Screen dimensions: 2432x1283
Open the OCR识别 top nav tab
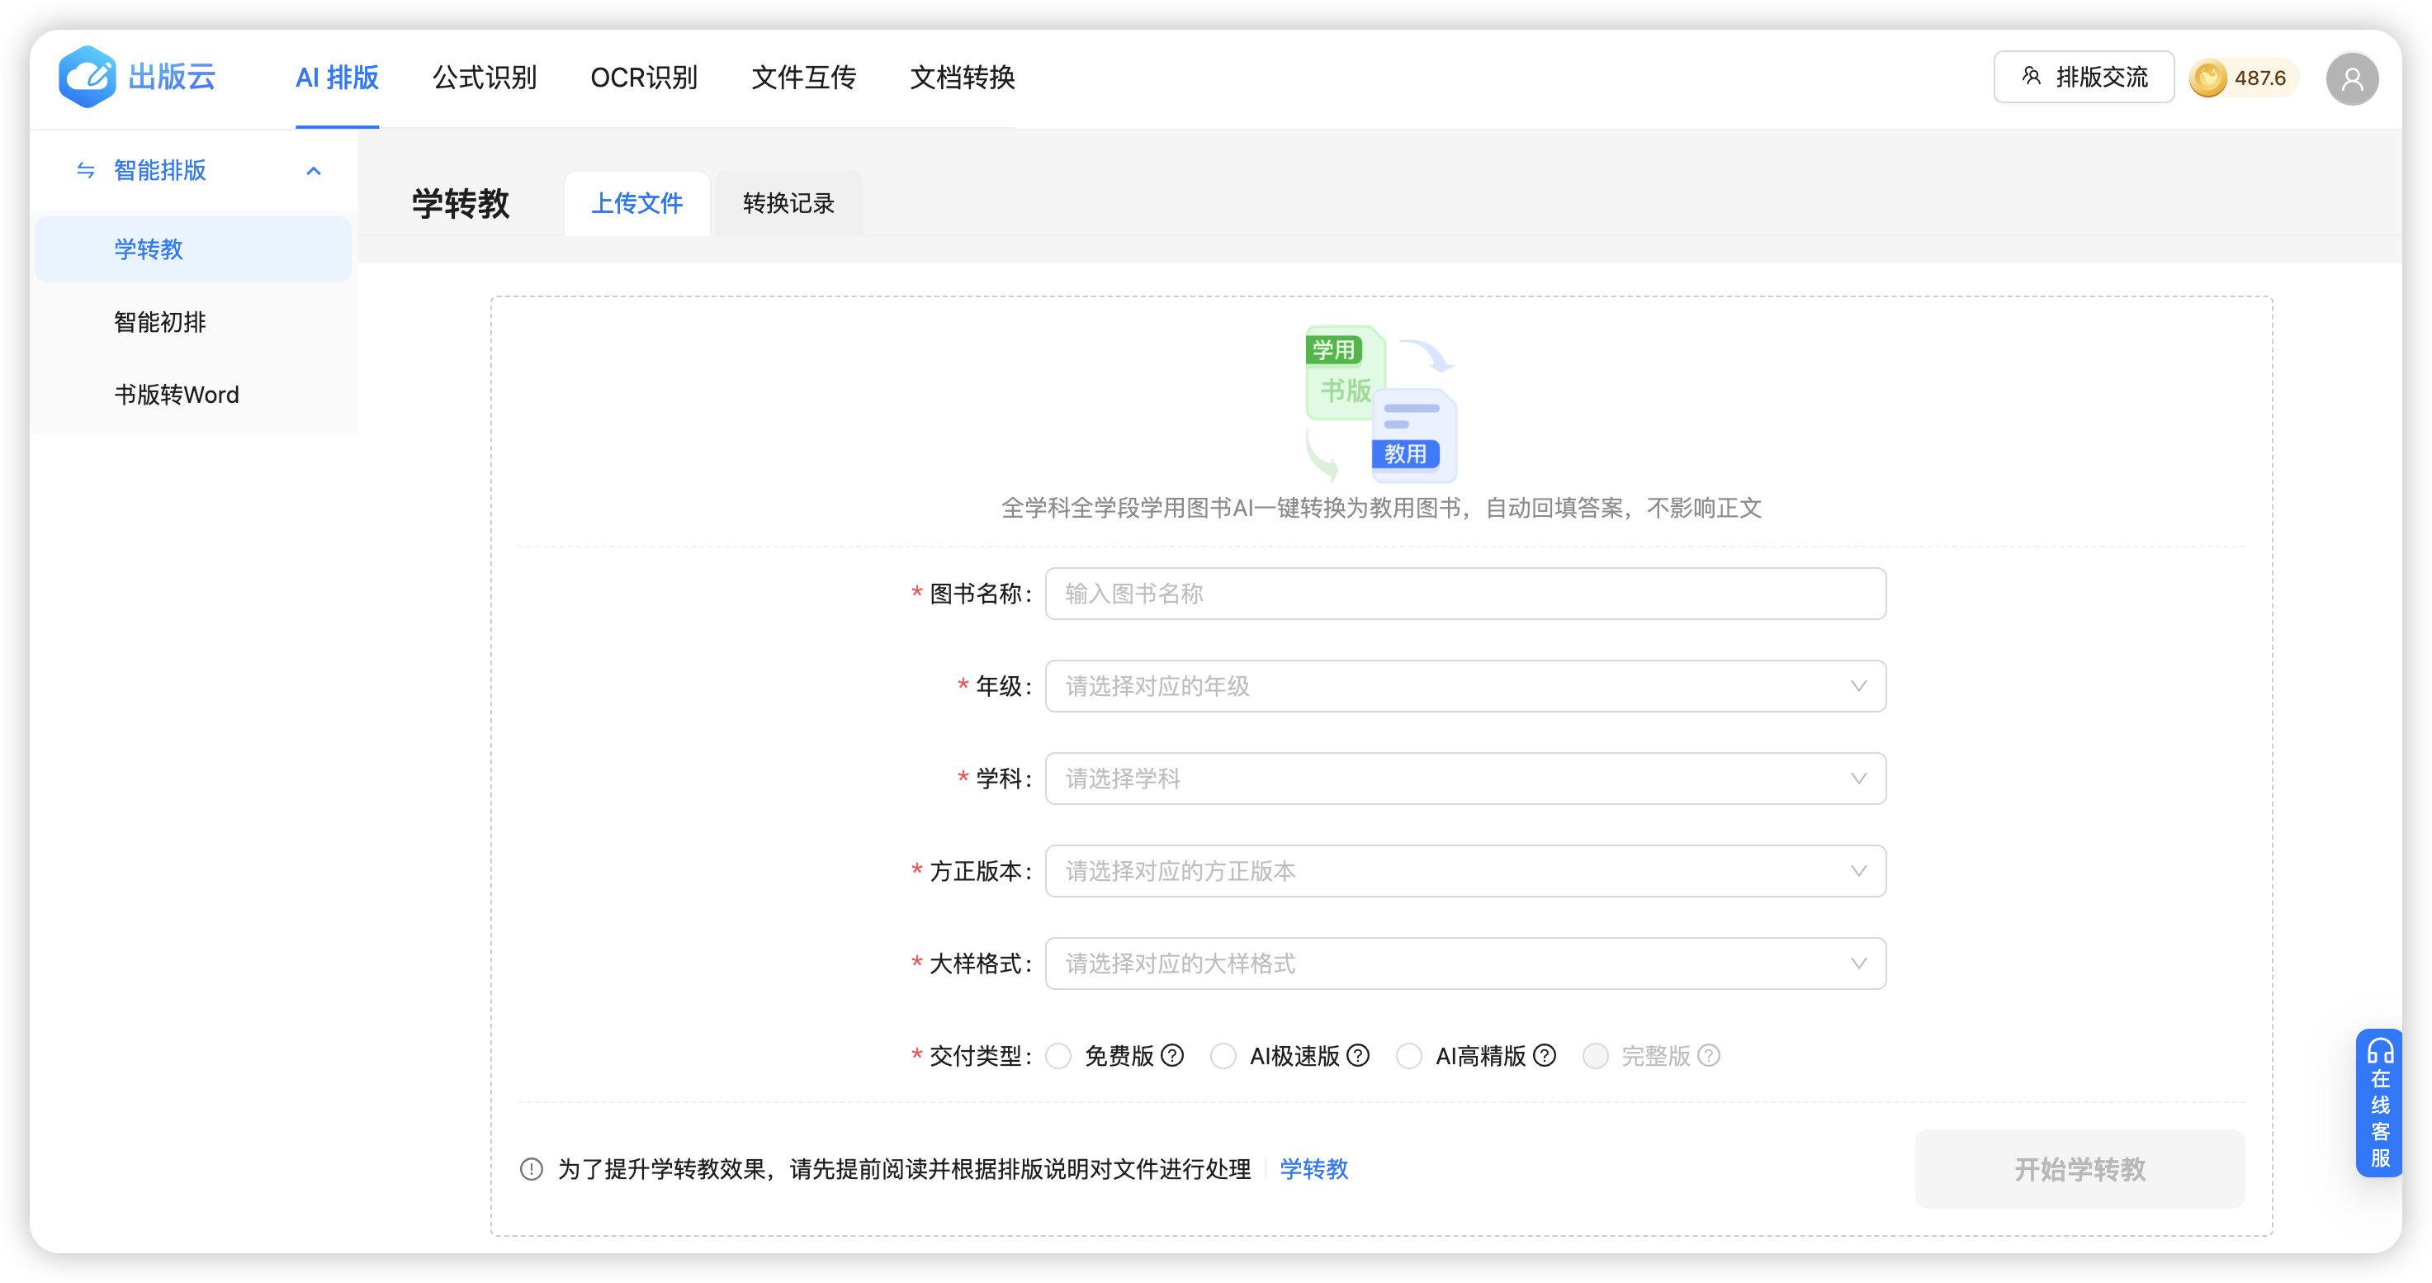644,78
